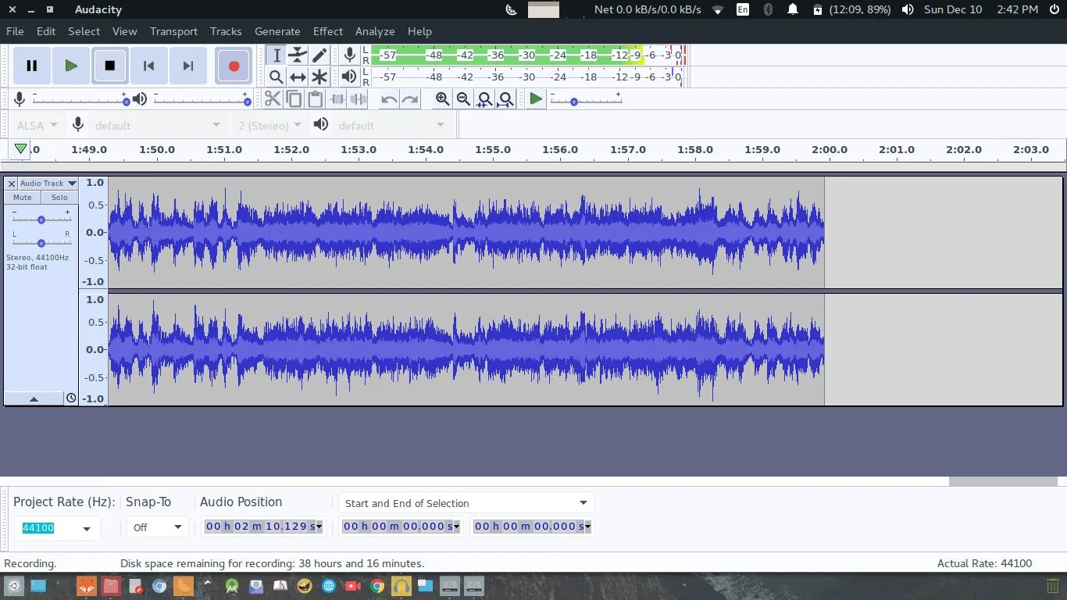Open the Generate menu
The width and height of the screenshot is (1067, 600).
pos(277,31)
